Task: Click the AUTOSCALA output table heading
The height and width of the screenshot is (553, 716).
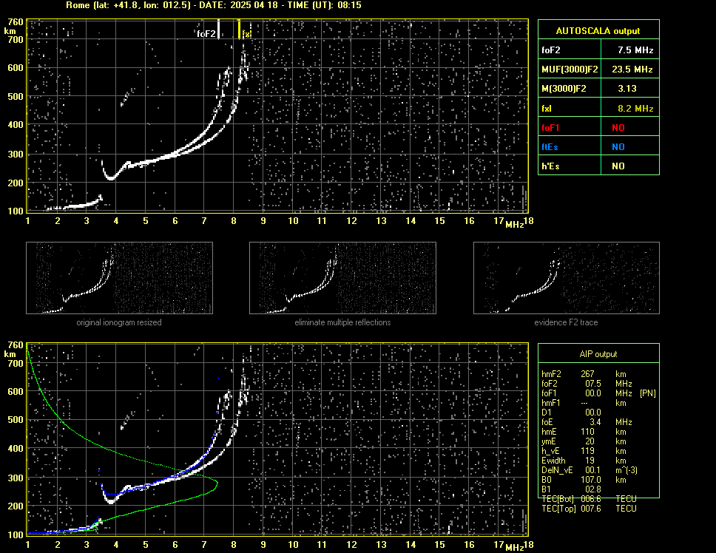Action: point(598,31)
